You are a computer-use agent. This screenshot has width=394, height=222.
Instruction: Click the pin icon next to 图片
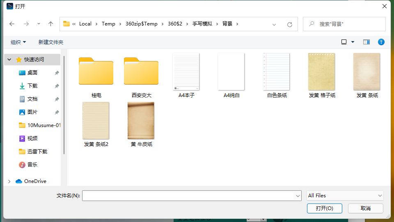pyautogui.click(x=57, y=112)
